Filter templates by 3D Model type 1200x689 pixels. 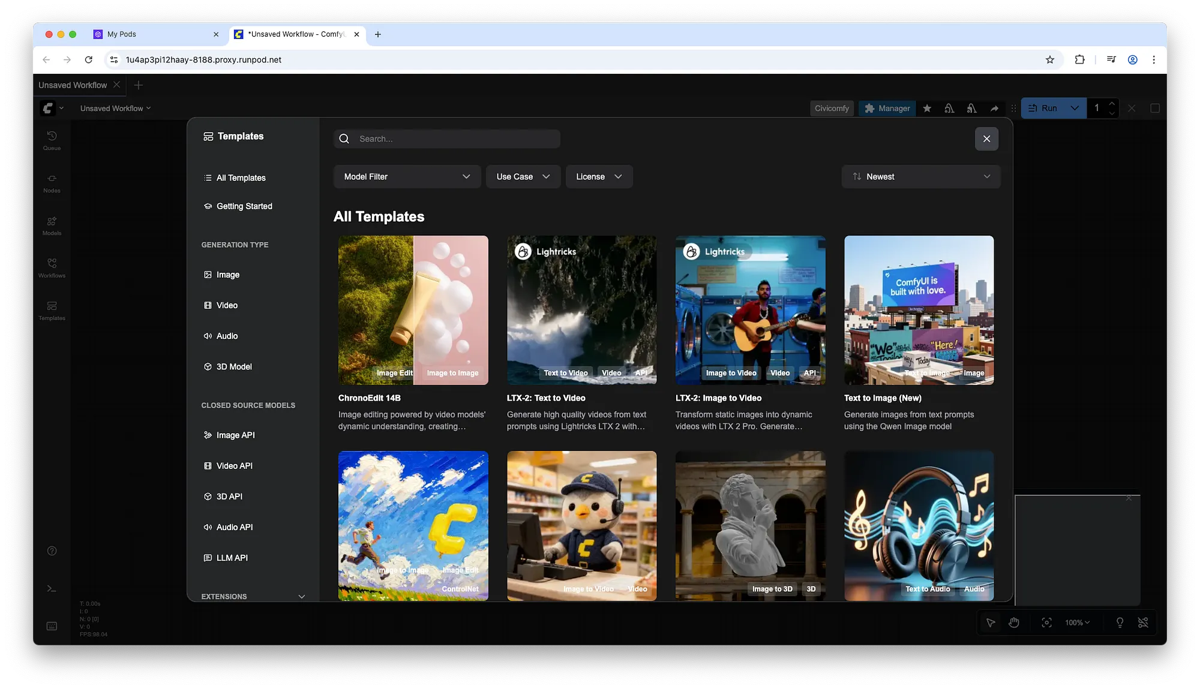point(253,366)
